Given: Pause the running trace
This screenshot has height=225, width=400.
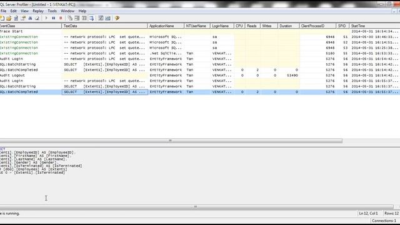Looking at the screenshot, I should 54,18.
